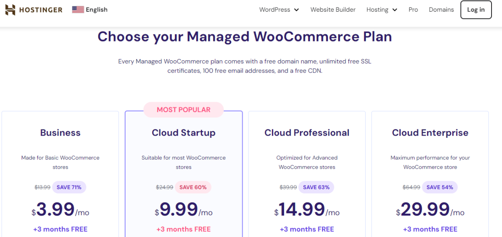Select the Cloud Enterprise plan title

(430, 133)
